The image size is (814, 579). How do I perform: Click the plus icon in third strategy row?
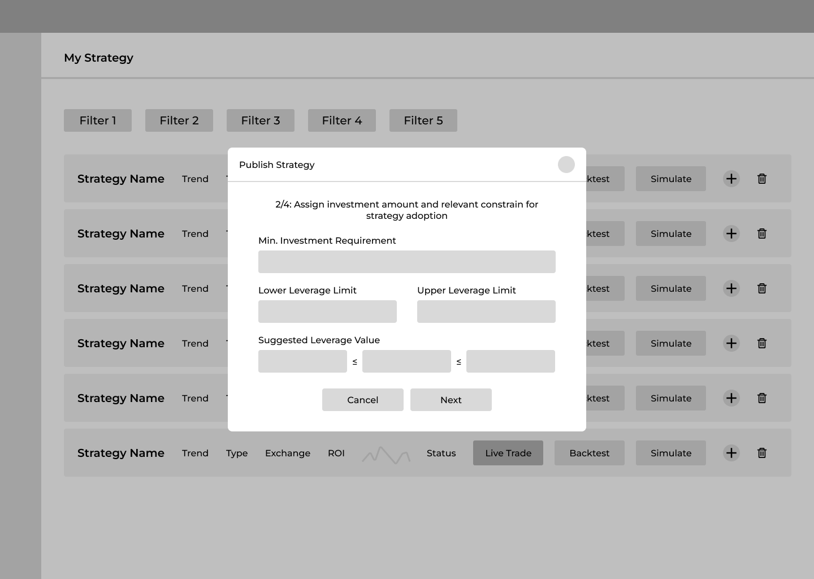click(x=731, y=288)
